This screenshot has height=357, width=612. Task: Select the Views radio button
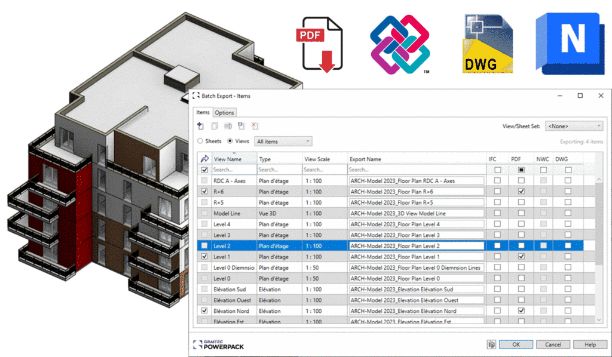tap(230, 141)
